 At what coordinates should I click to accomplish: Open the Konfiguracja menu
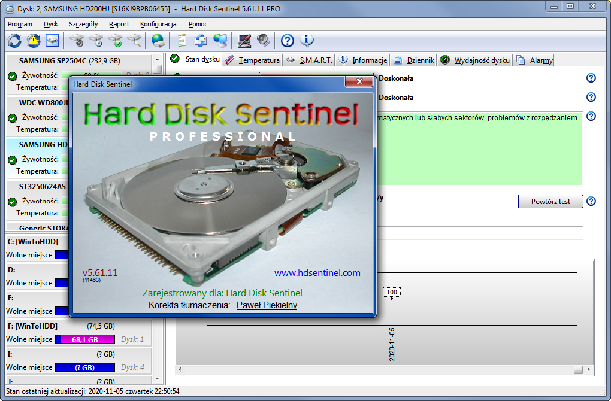click(x=158, y=24)
